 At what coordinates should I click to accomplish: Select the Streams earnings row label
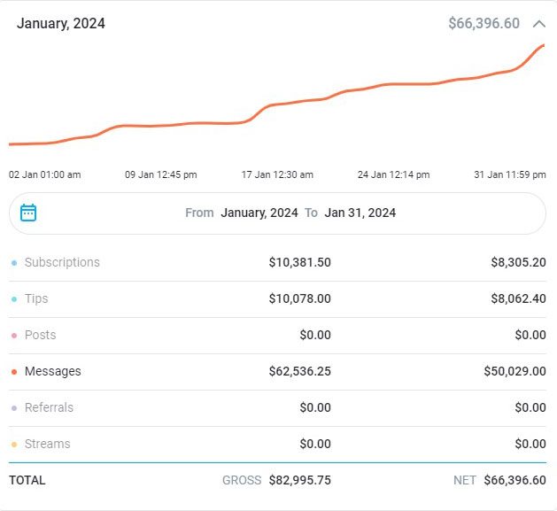(x=48, y=444)
